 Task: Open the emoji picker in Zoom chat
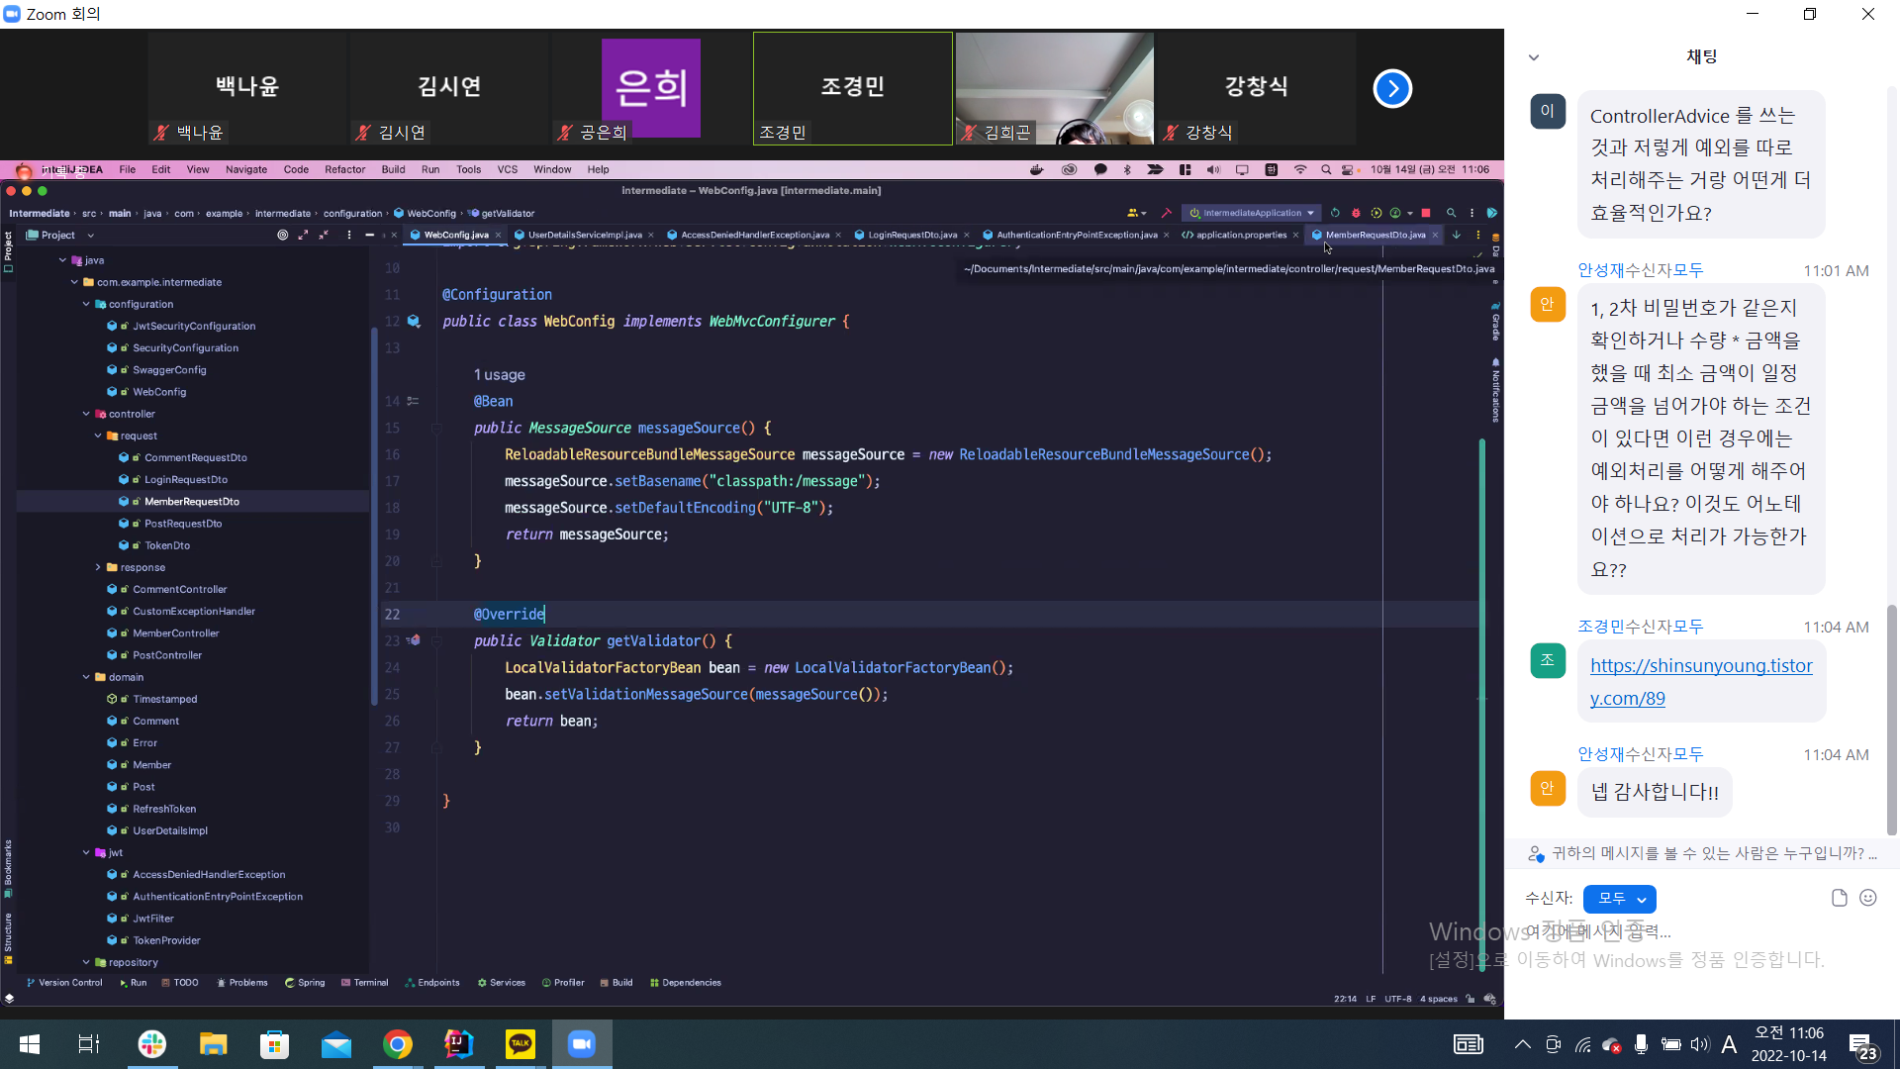[x=1867, y=898]
